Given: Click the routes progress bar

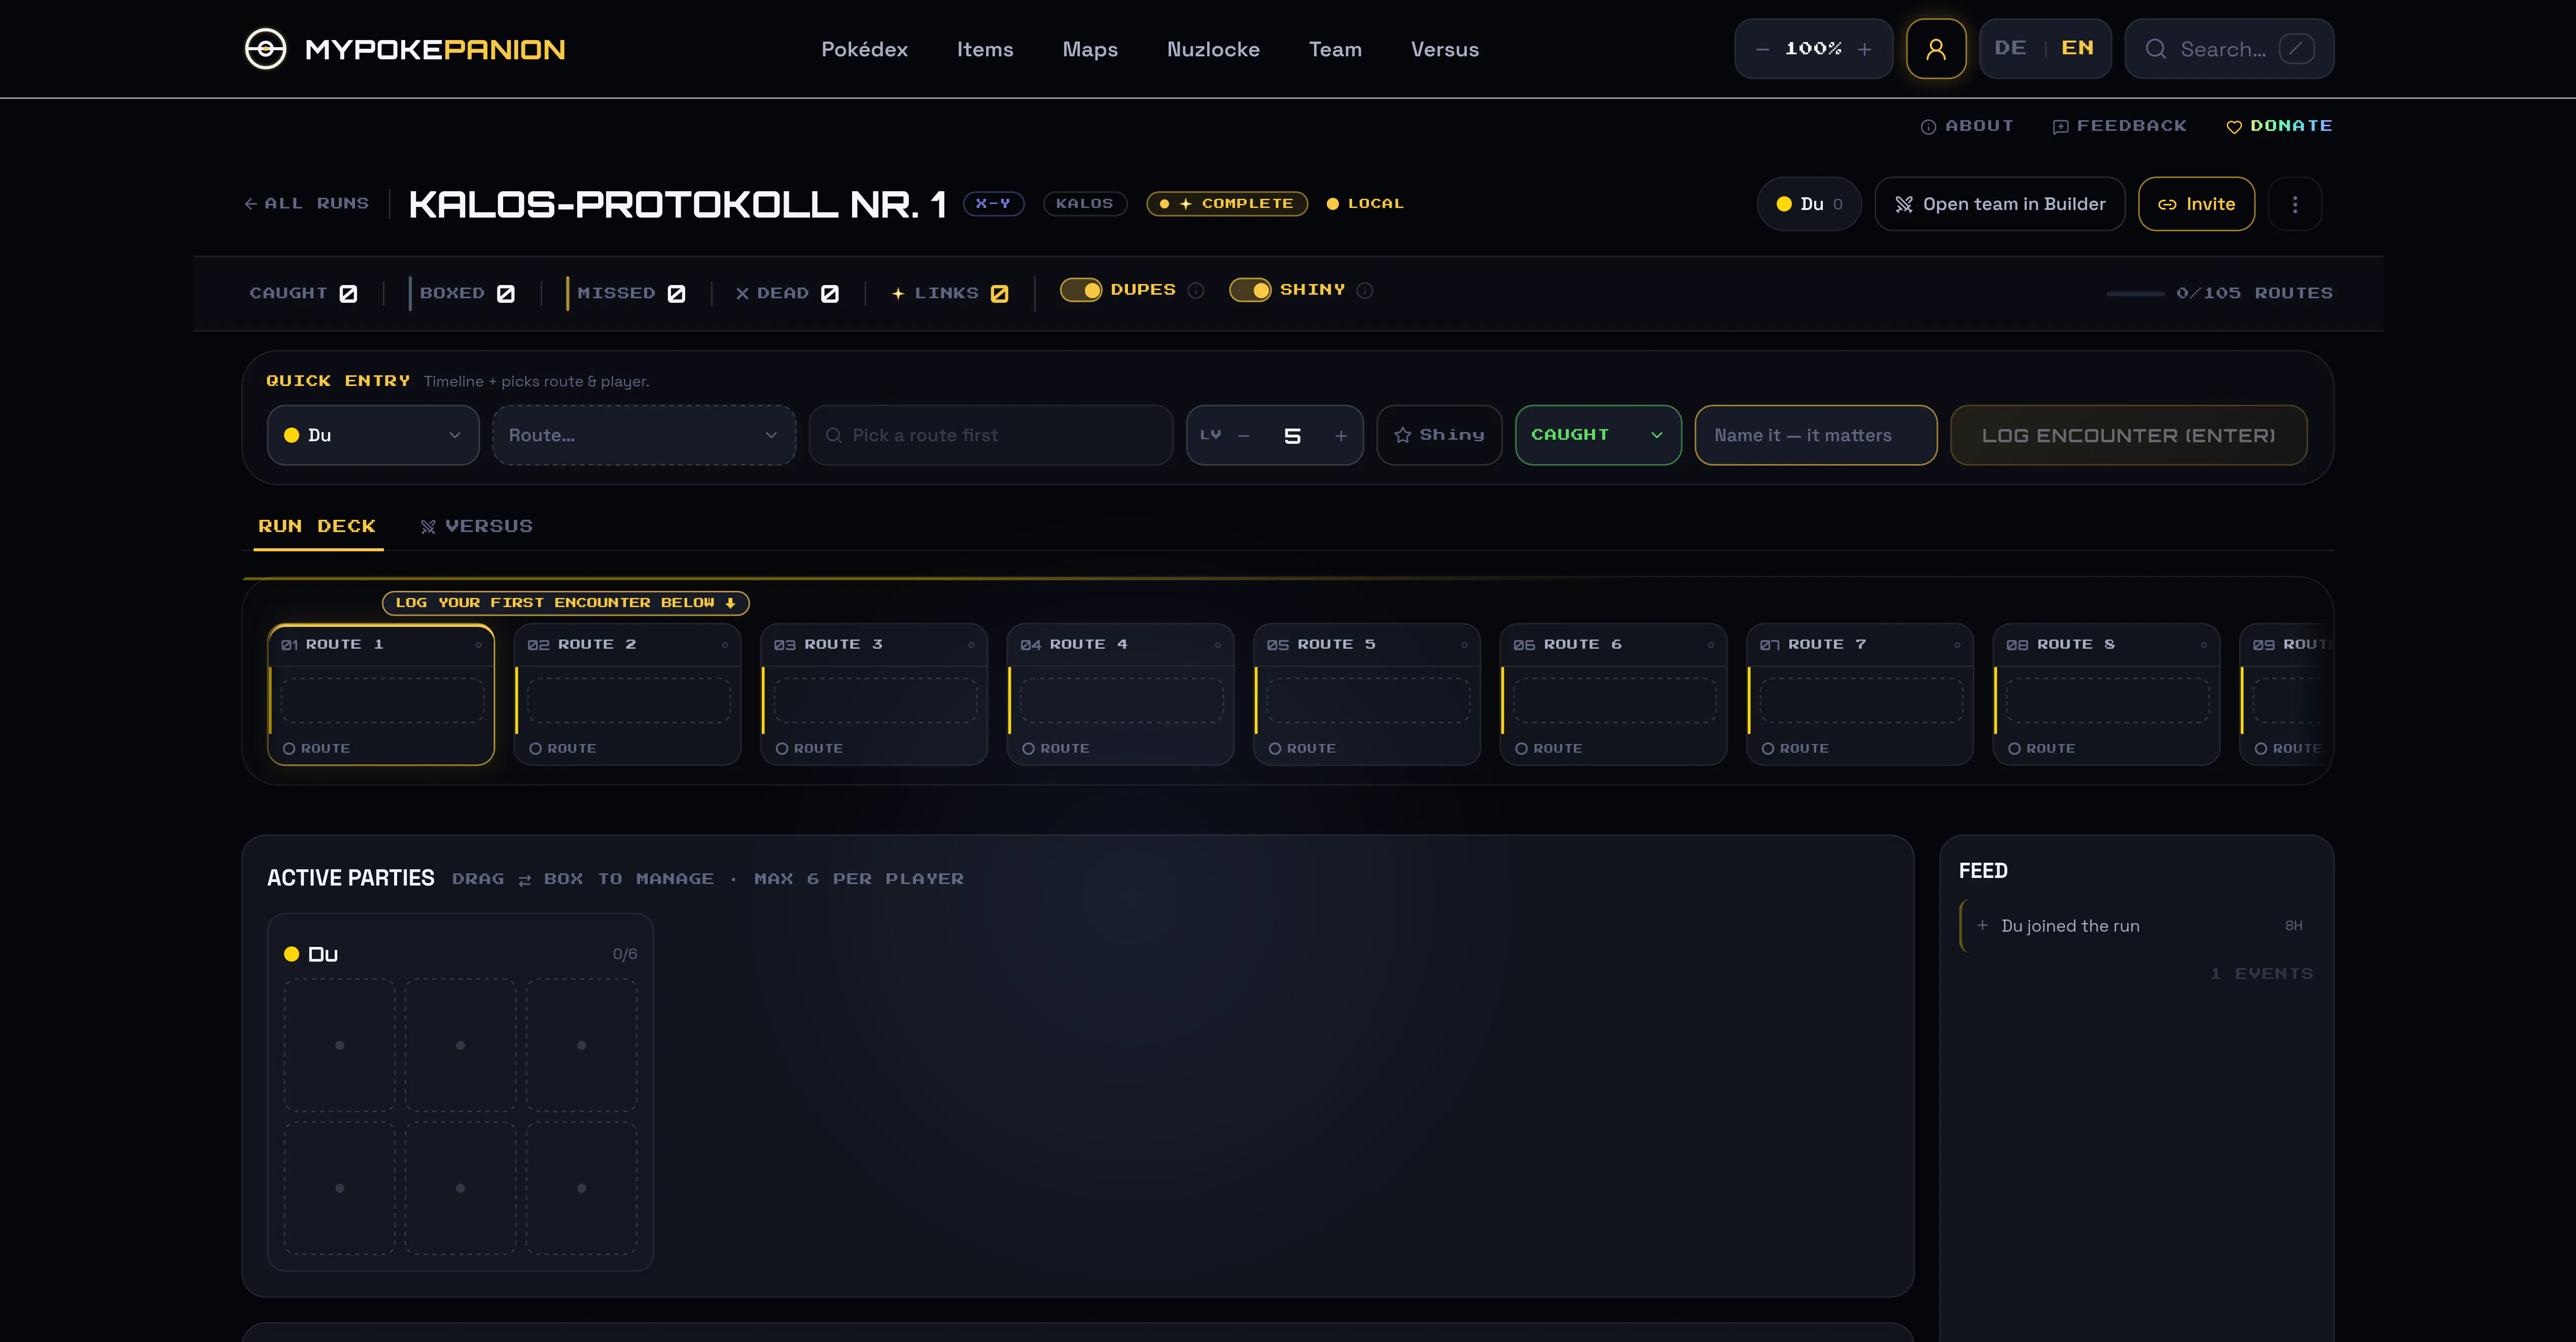Looking at the screenshot, I should coord(2135,294).
